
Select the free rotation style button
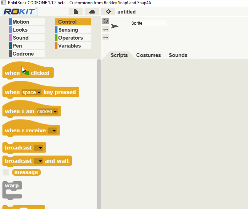coord(106,21)
